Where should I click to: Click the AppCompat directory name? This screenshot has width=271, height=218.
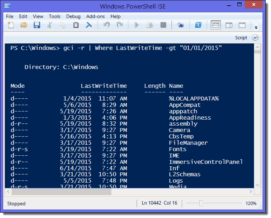(x=185, y=105)
